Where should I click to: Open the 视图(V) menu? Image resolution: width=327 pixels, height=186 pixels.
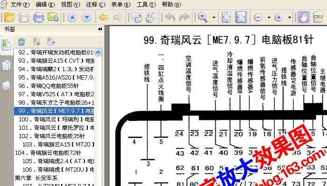[x=71, y=5]
